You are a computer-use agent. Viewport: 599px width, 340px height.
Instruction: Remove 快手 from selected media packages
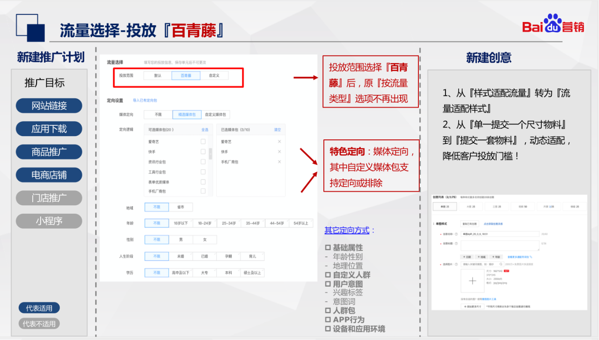[x=279, y=152]
